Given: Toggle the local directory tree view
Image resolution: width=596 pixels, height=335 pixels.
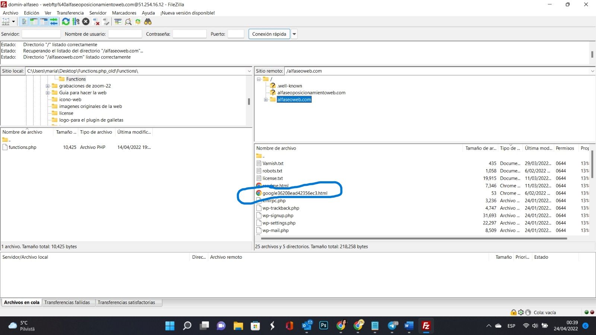Looking at the screenshot, I should coord(34,22).
